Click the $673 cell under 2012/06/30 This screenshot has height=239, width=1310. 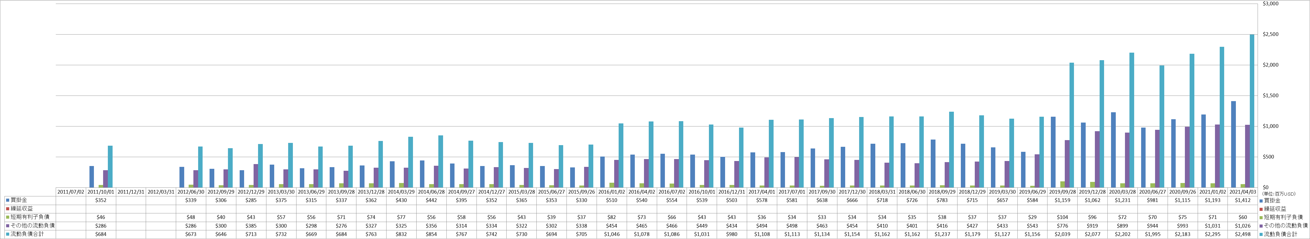pyautogui.click(x=191, y=235)
